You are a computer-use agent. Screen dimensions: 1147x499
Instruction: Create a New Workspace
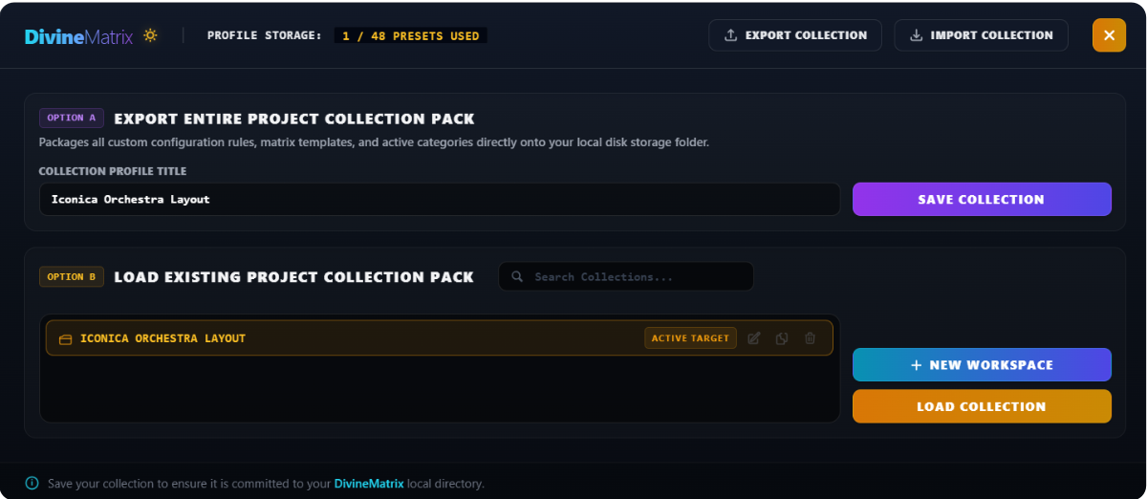(982, 365)
